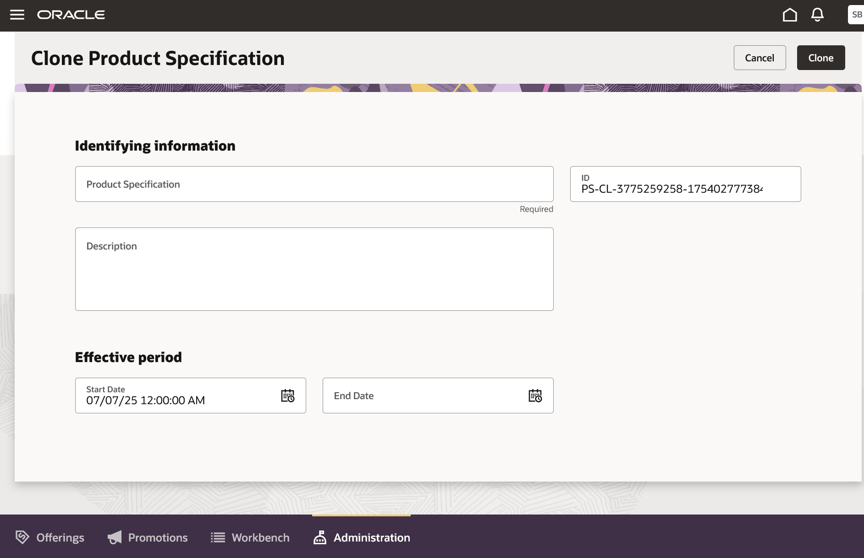The height and width of the screenshot is (558, 864).
Task: Cancel the clone operation
Action: (759, 58)
